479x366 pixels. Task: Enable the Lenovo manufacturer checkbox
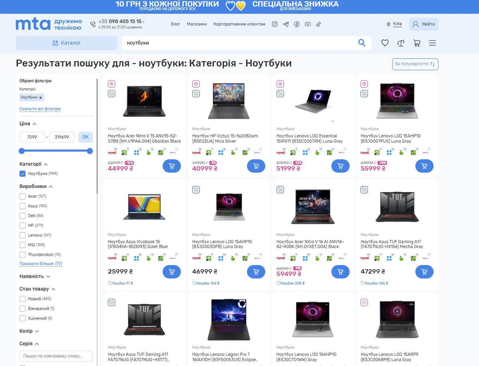[x=23, y=235]
